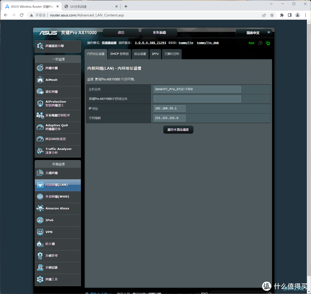Reload the router page
This screenshot has height=294, width=311.
(22, 15)
